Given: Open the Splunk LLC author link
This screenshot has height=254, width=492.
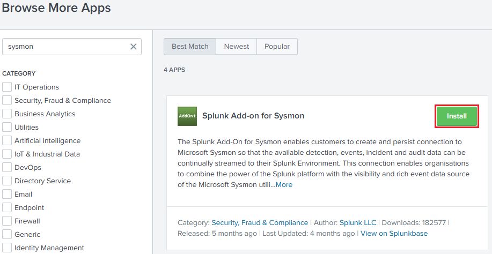Looking at the screenshot, I should click(x=358, y=223).
